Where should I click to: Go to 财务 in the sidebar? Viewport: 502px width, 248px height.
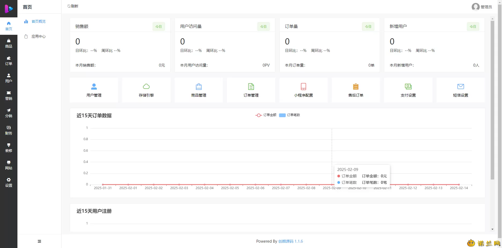pos(9,130)
